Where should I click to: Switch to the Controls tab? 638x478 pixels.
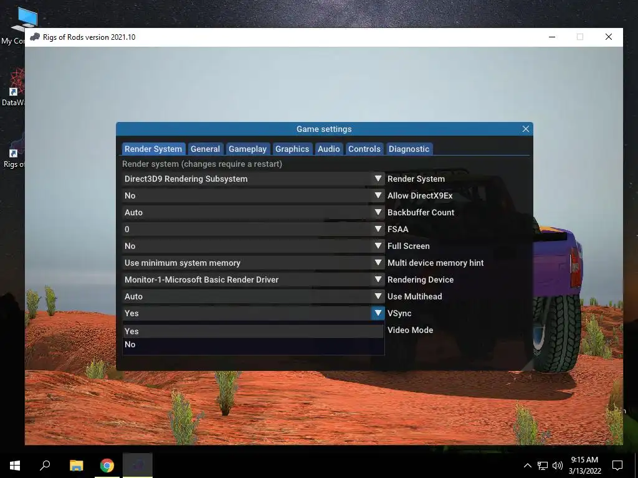[364, 149]
